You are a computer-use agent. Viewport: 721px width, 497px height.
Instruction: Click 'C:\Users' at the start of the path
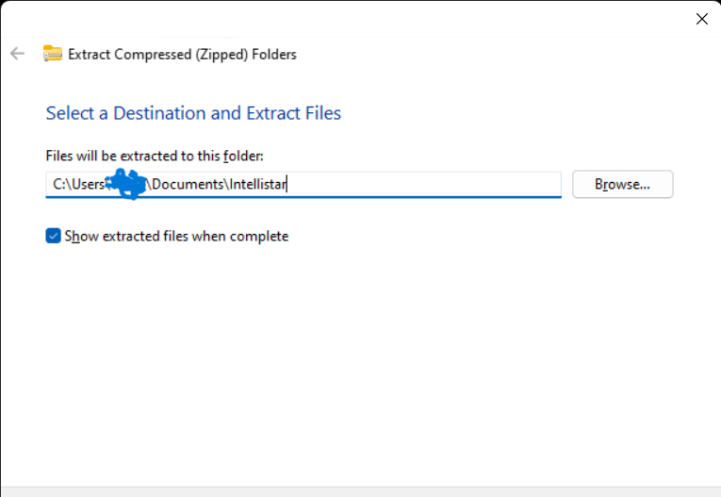79,184
